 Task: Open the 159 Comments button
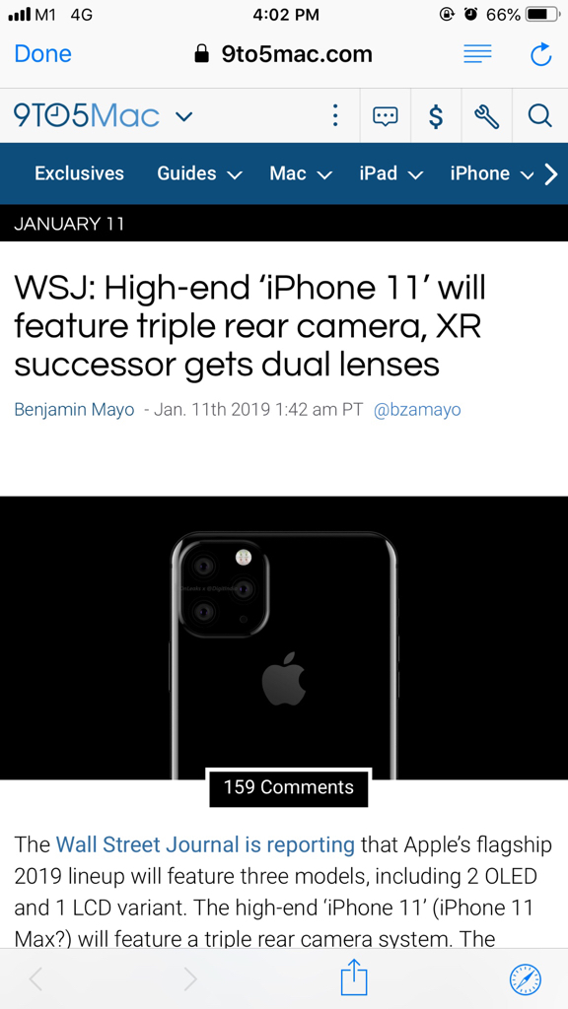click(289, 787)
